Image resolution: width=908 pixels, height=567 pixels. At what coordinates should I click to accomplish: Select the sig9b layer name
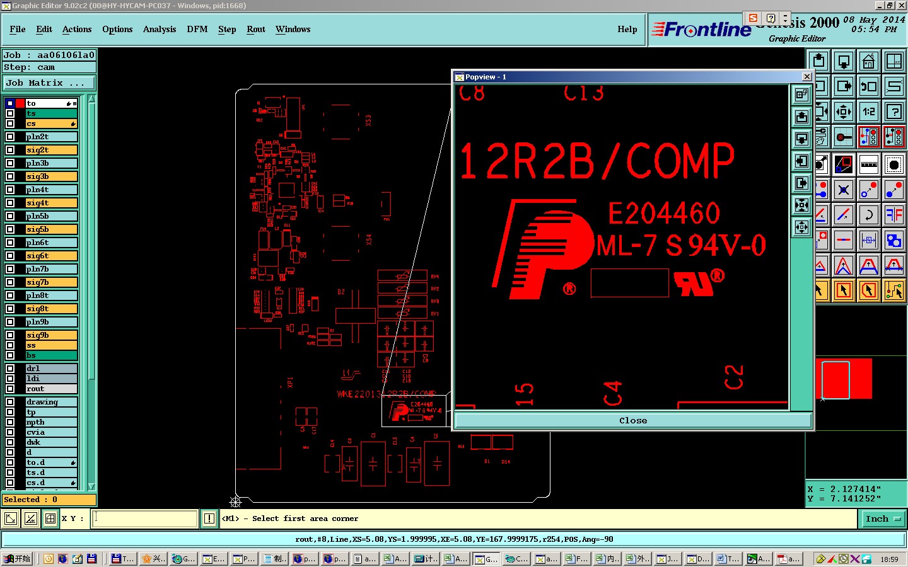(x=51, y=335)
